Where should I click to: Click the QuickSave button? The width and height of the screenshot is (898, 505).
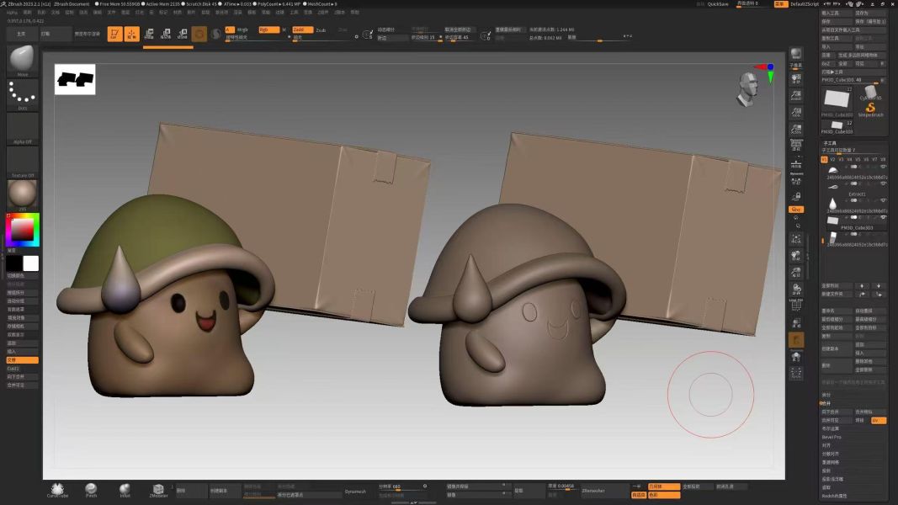[718, 3]
